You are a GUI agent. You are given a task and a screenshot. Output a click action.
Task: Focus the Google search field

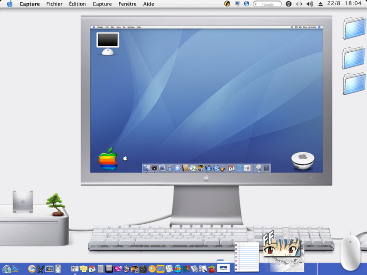[x=267, y=4]
